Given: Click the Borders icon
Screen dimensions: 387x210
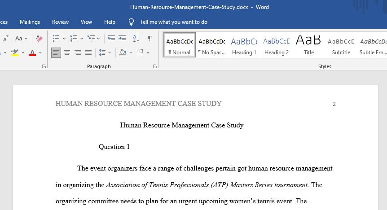Looking at the screenshot, I should (140, 52).
